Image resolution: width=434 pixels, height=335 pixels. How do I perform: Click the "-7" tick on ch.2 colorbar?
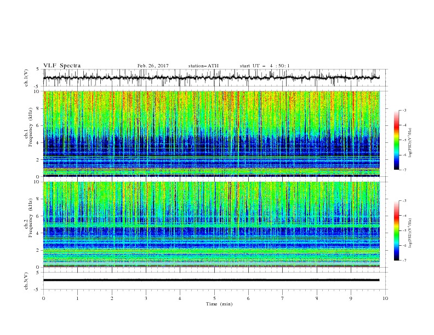(404, 261)
